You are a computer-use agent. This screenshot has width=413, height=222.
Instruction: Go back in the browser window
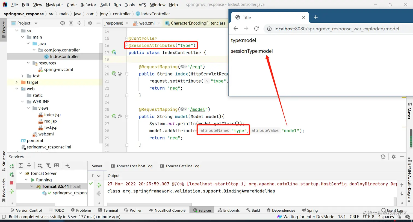236,29
